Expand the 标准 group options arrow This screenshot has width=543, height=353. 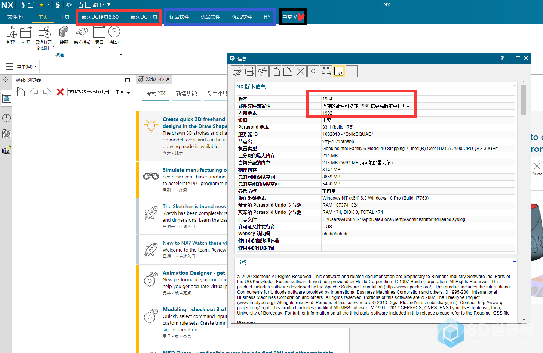(121, 55)
